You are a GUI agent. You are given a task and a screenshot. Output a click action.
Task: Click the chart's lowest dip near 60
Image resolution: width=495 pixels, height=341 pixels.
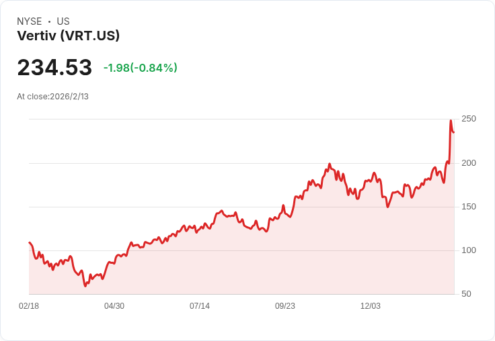coord(85,286)
